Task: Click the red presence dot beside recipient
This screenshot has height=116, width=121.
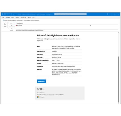Action: pos(16,26)
